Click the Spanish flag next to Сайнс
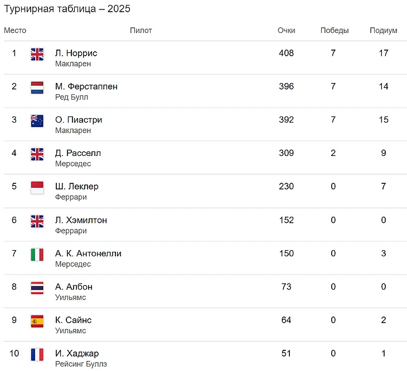The width and height of the screenshot is (407, 371). click(x=37, y=321)
